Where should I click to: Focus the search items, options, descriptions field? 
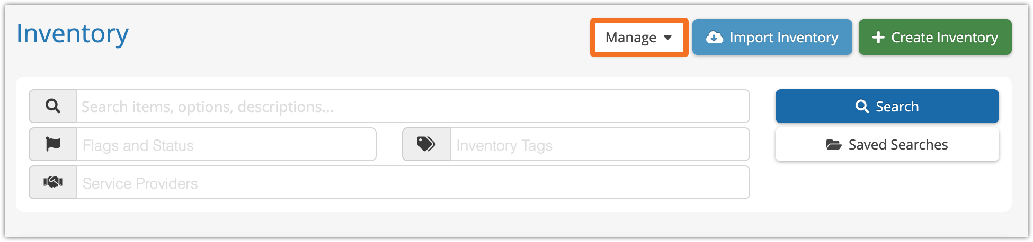(x=413, y=106)
